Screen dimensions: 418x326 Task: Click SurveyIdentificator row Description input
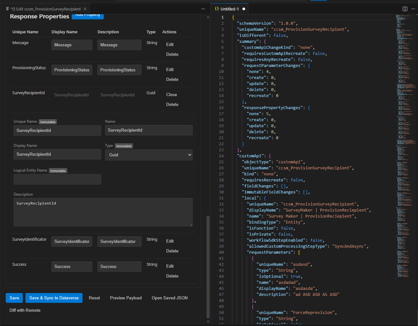point(119,241)
